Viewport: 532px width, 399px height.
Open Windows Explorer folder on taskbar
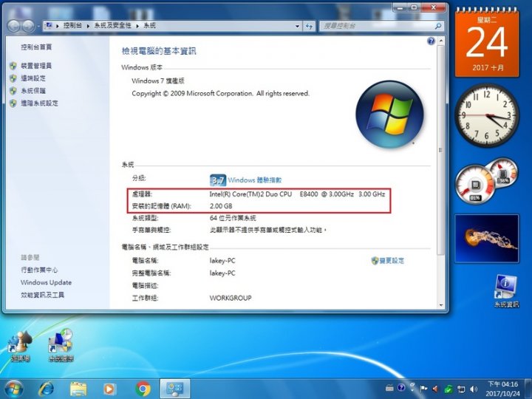click(78, 389)
